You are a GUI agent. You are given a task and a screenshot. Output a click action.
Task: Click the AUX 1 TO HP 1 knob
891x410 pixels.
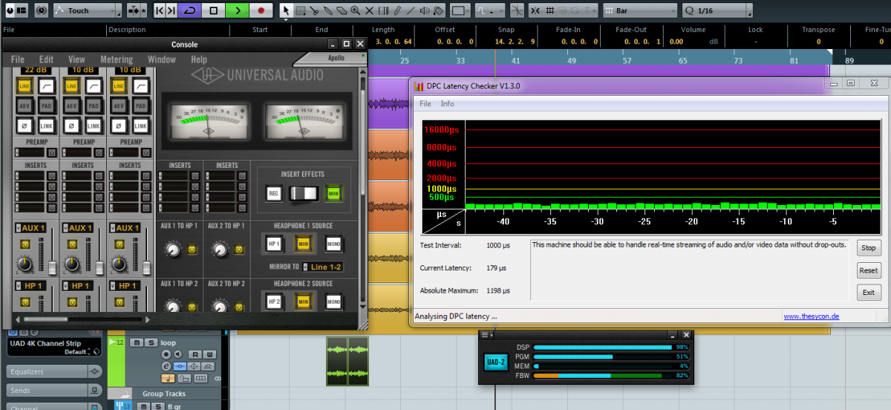[x=174, y=250]
